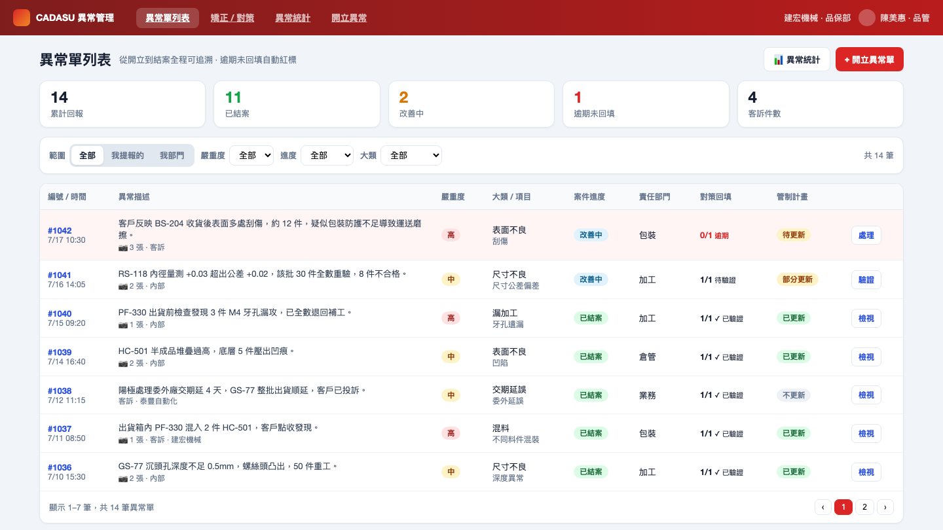Click camera icon in #1039 row
The height and width of the screenshot is (530, 943).
click(123, 364)
